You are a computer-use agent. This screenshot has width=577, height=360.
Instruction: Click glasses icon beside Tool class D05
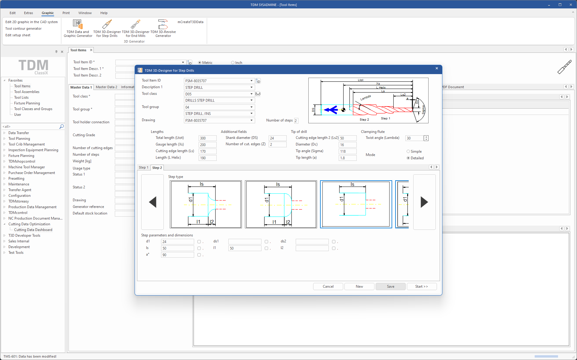(x=258, y=94)
